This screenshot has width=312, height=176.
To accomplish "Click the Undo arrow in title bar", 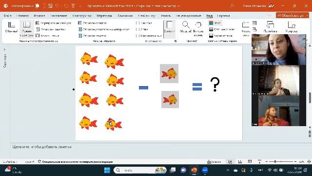I will click(57, 6).
